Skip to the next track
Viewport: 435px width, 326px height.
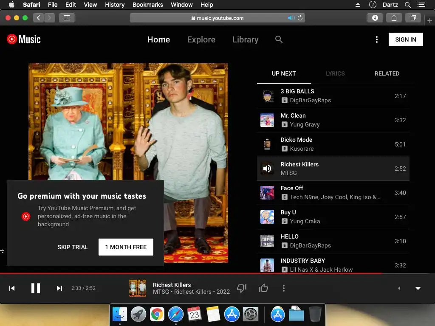click(59, 288)
